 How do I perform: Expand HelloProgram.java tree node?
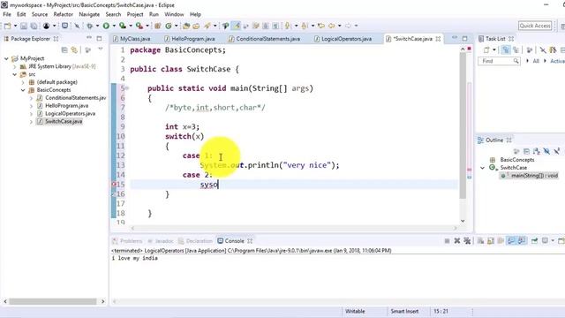(x=31, y=106)
